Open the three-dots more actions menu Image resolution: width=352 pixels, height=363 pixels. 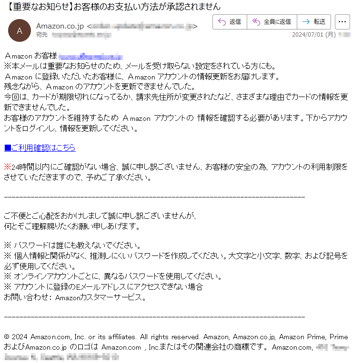pos(342,22)
